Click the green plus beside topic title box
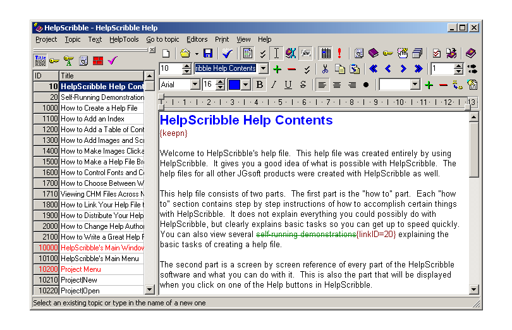The height and width of the screenshot is (330, 512). (x=277, y=69)
